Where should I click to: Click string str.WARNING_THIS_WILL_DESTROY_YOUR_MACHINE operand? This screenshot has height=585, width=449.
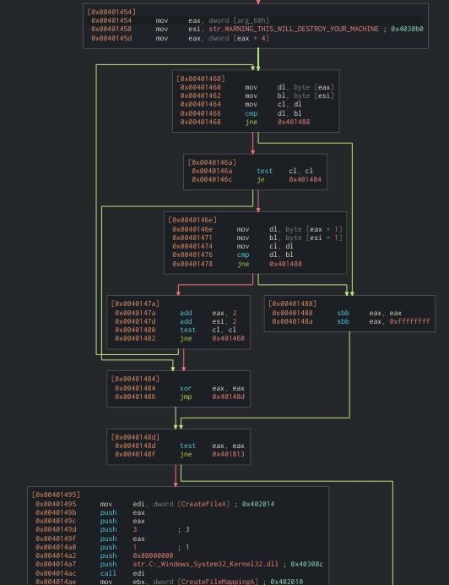pos(294,29)
